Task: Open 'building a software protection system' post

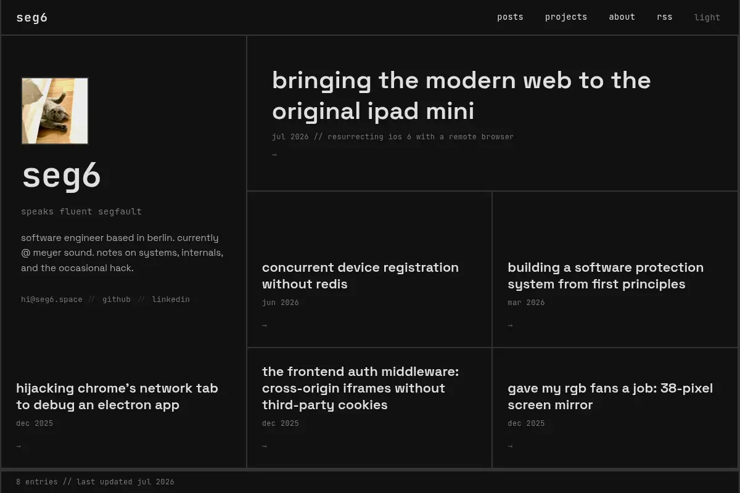Action: tap(606, 275)
